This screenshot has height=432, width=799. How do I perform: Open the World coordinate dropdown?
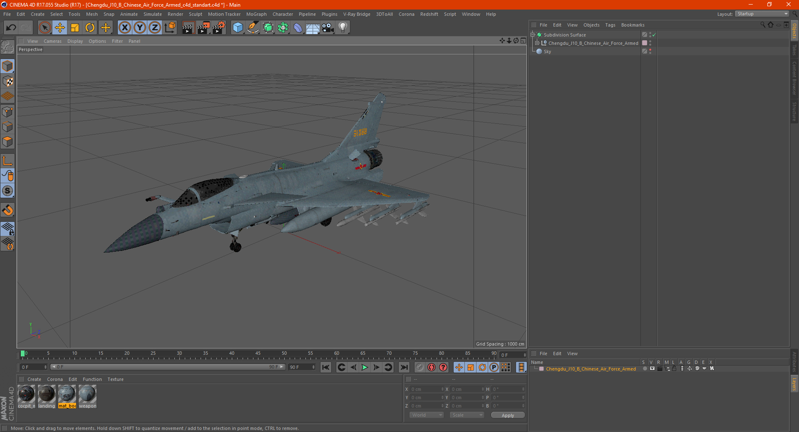click(427, 415)
